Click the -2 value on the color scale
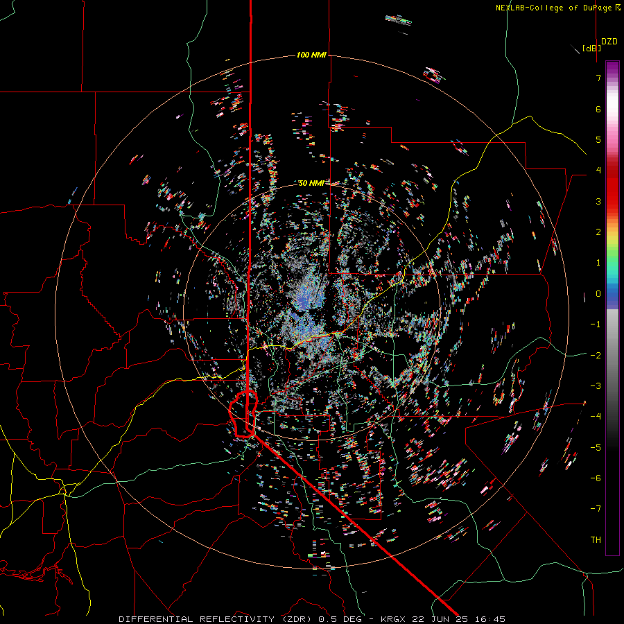The width and height of the screenshot is (624, 624). click(596, 356)
